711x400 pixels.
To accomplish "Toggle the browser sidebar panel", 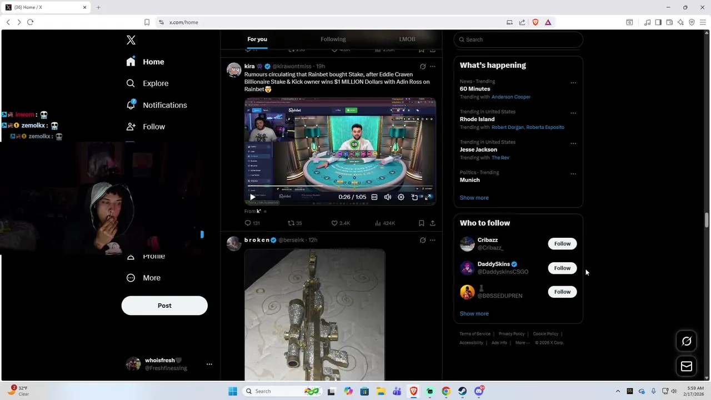I will click(x=658, y=22).
